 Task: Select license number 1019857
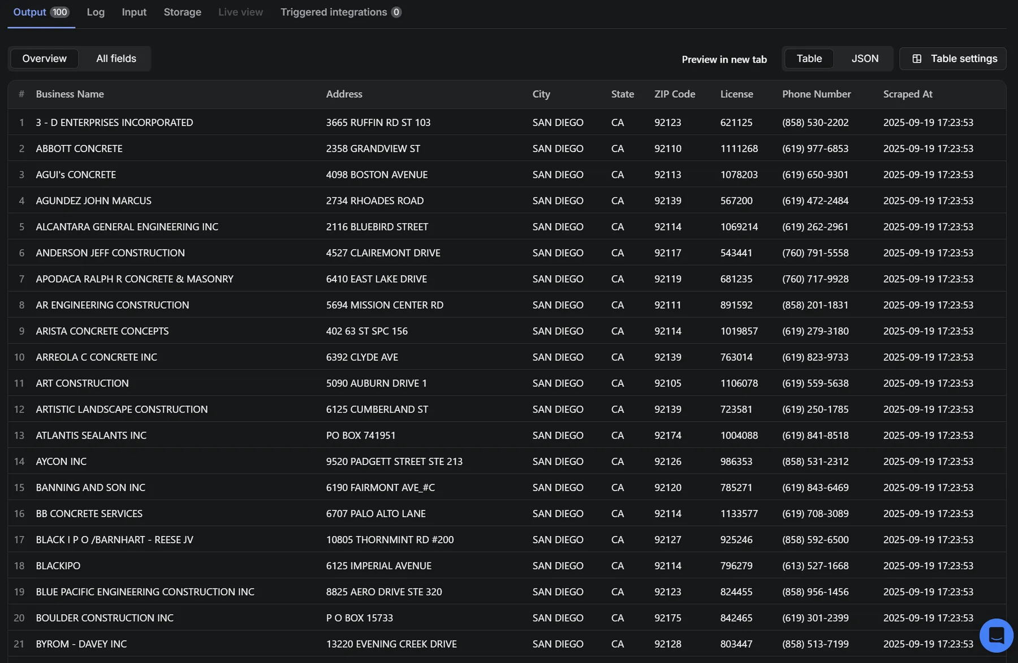click(739, 331)
